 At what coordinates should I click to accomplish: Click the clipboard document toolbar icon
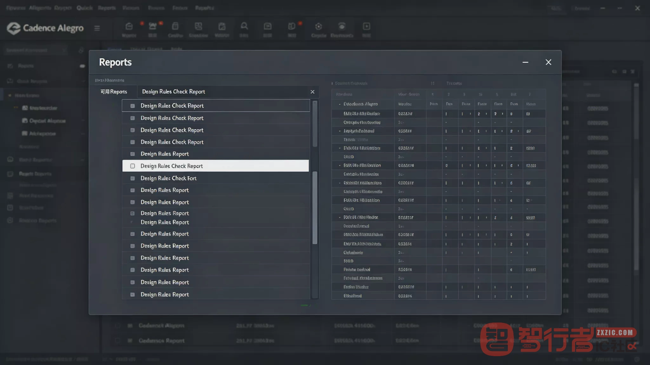[175, 26]
